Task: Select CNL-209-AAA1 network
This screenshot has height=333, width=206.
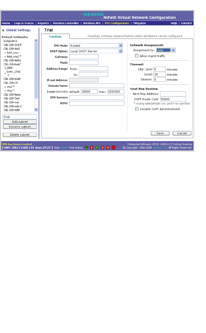Action: click(12, 60)
